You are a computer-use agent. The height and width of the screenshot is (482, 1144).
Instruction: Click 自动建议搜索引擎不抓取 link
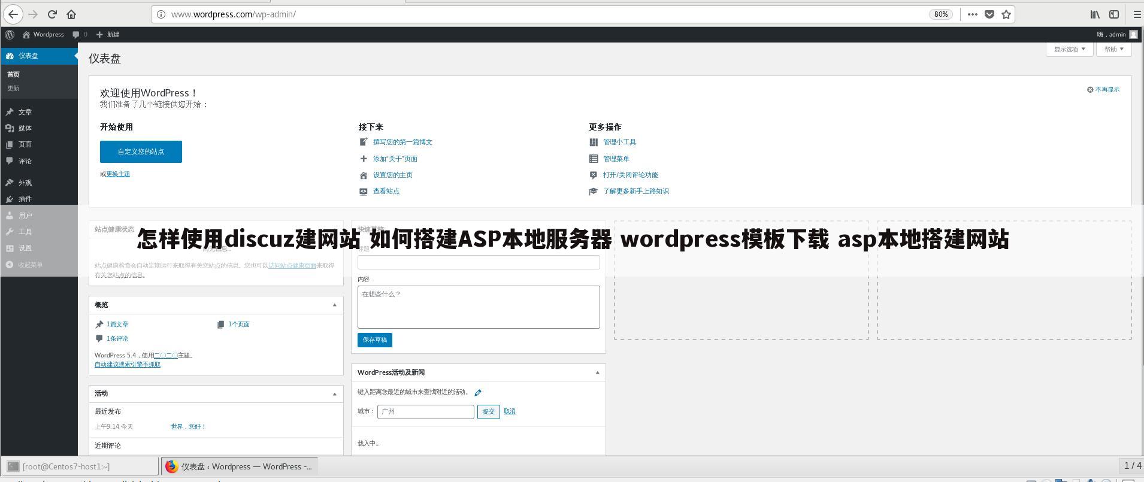pos(128,364)
